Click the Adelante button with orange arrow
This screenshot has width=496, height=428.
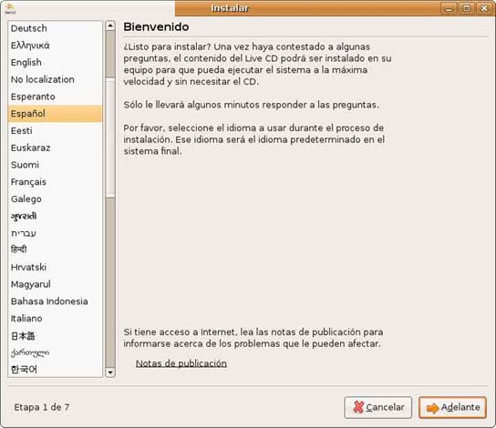[452, 407]
